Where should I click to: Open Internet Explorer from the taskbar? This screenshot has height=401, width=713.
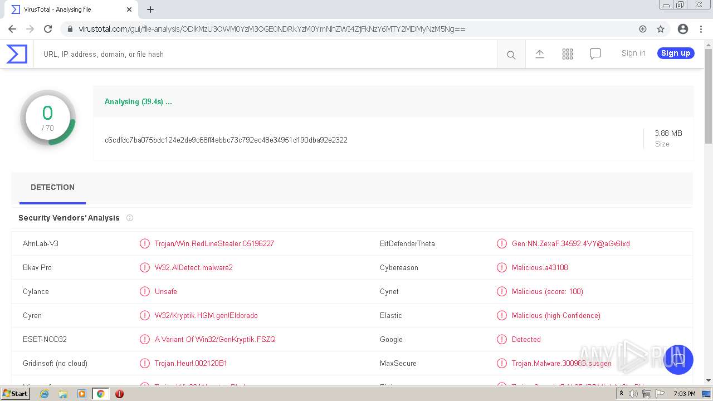coord(45,394)
